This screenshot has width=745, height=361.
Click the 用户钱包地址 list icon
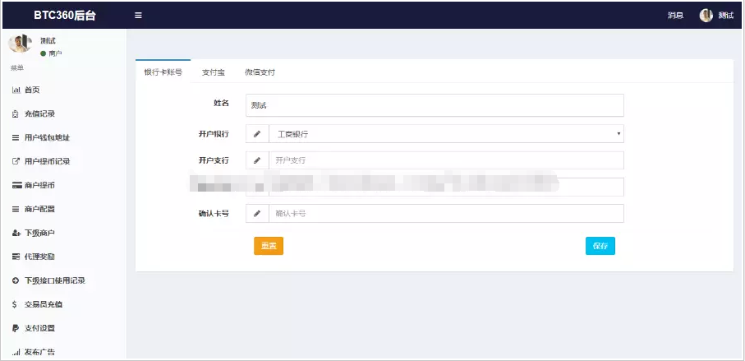coord(16,138)
